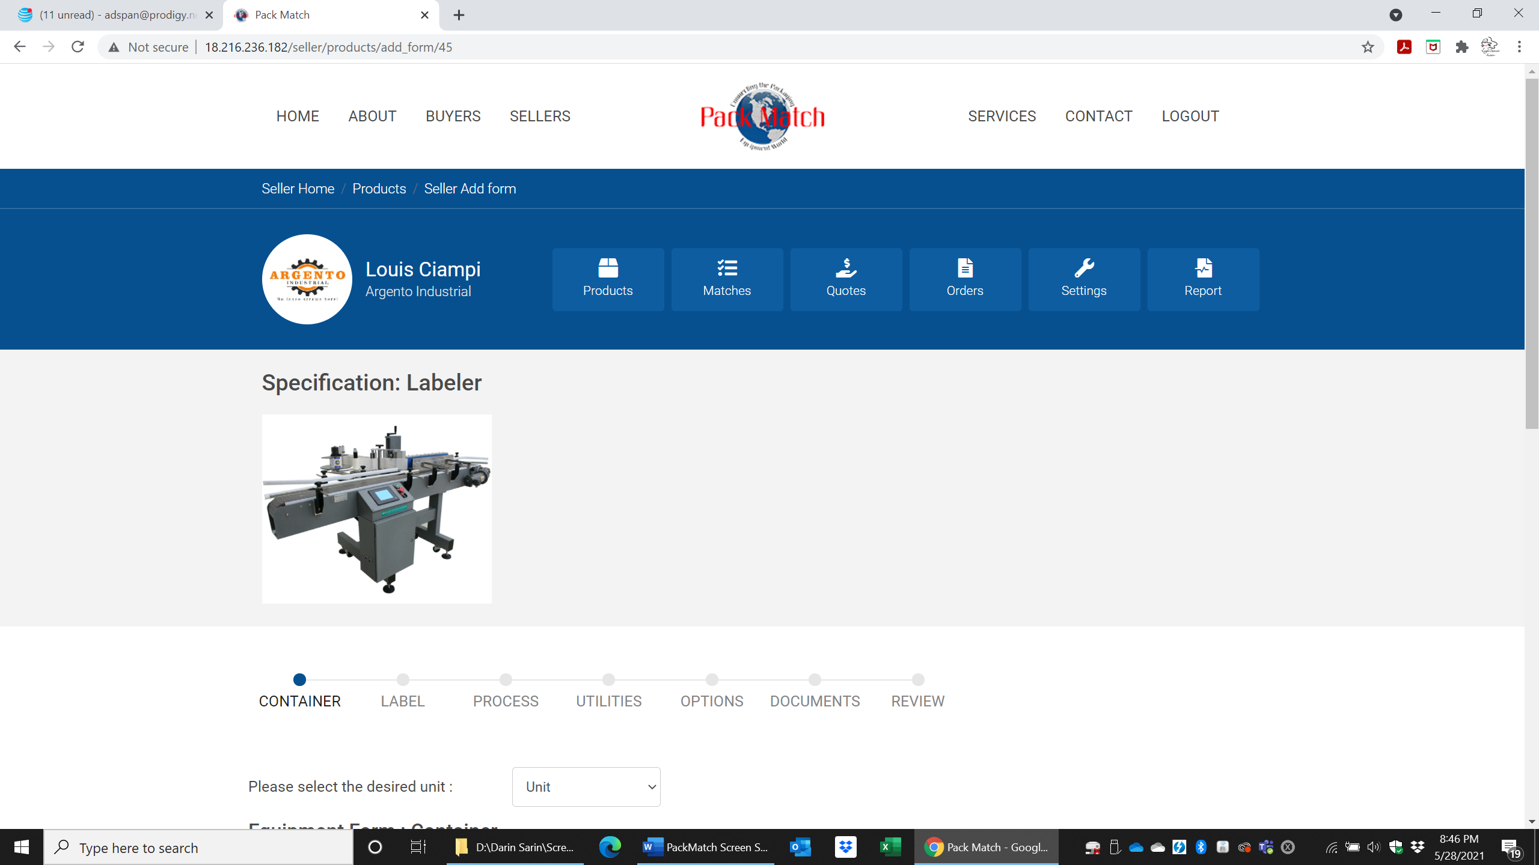Open Chrome three-dot menu
Viewport: 1539px width, 865px height.
[x=1519, y=47]
